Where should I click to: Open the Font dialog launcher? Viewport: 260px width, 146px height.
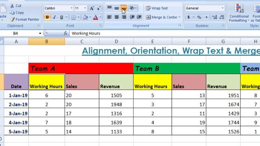click(100, 25)
